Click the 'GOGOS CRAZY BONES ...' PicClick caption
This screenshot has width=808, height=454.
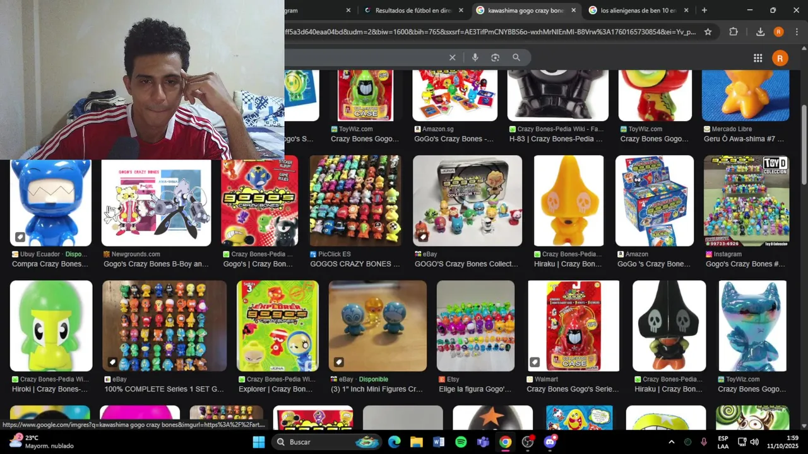click(x=355, y=264)
